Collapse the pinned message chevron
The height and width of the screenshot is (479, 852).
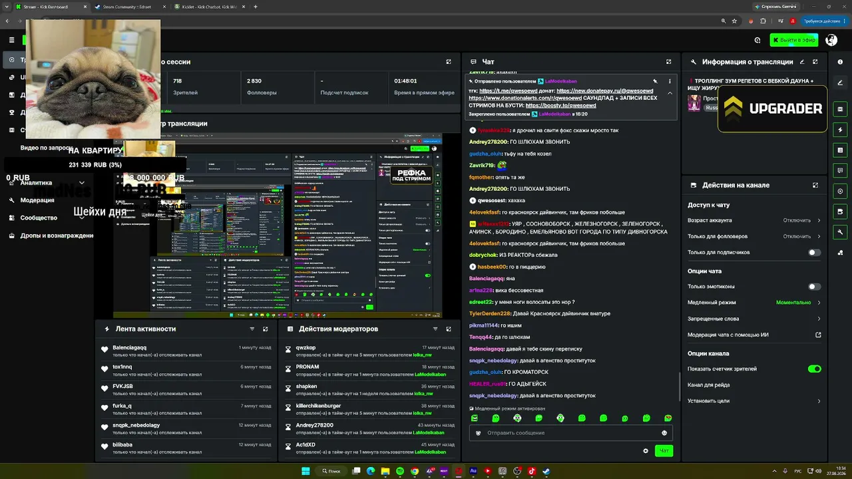click(x=670, y=93)
